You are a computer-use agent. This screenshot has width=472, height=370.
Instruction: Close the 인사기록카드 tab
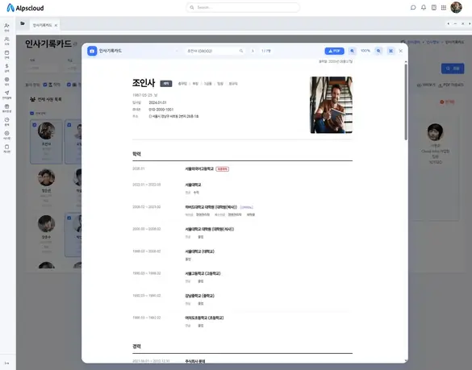(x=56, y=25)
